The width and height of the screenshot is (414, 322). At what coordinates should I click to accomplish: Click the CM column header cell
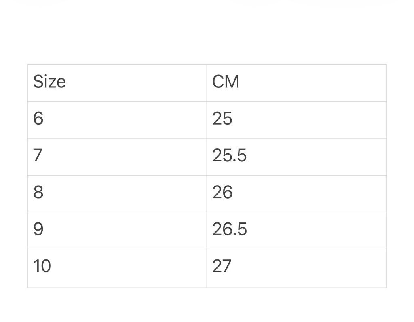click(296, 83)
